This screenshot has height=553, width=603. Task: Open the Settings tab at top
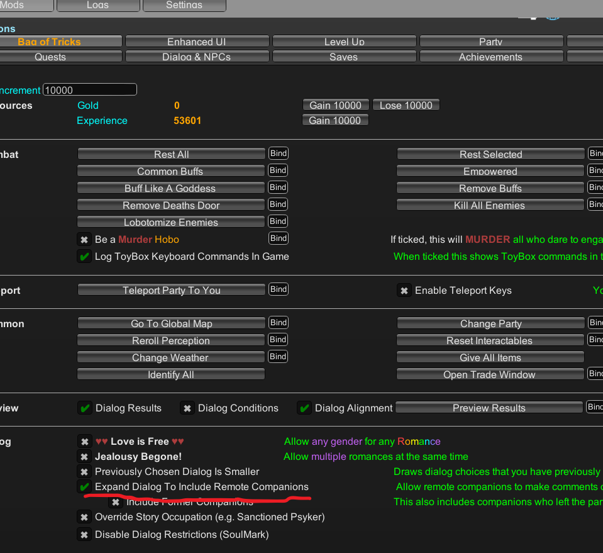click(185, 6)
